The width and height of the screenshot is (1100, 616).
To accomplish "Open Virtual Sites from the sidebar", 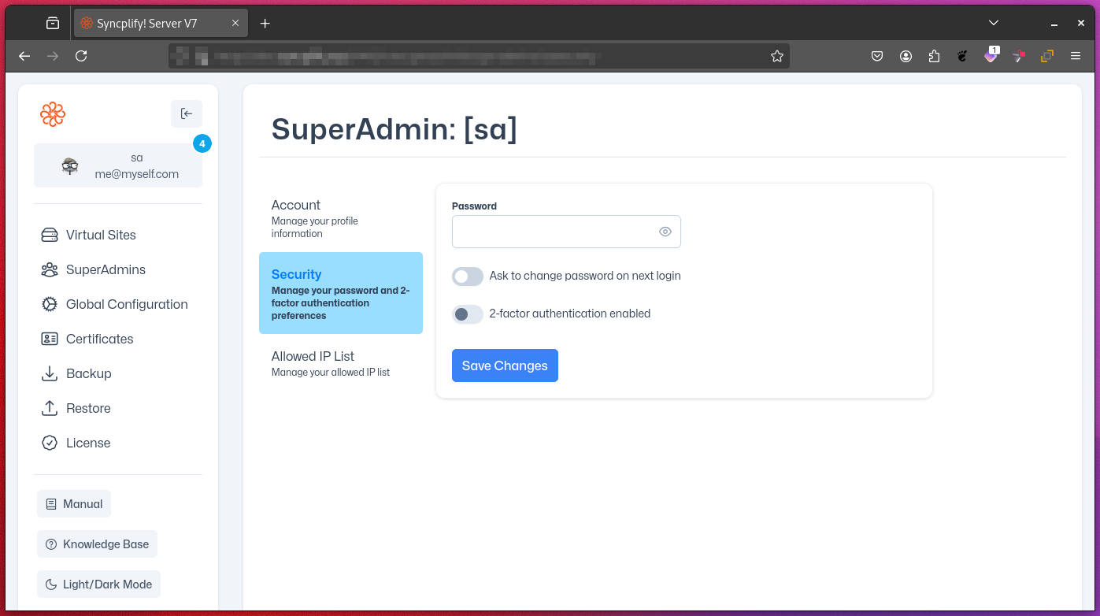I will pos(101,235).
